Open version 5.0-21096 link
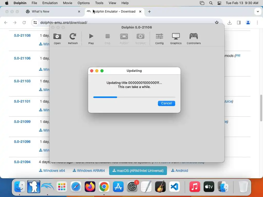Image resolution: width=263 pixels, height=197 pixels. [22, 142]
